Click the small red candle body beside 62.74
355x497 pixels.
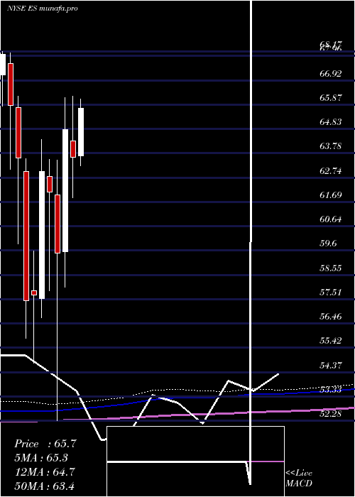(50, 184)
